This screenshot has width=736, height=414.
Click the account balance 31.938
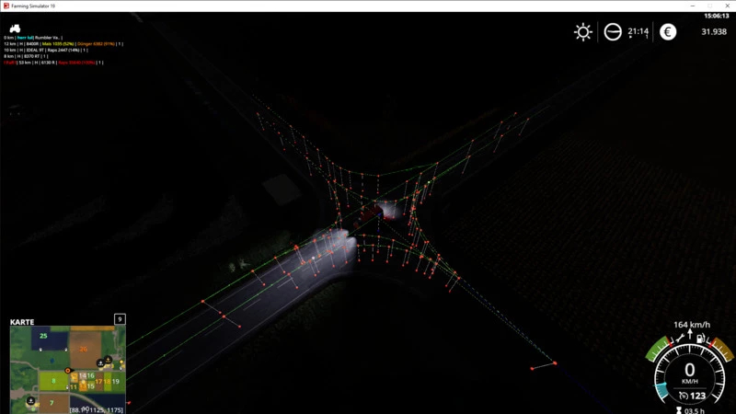[x=713, y=32]
